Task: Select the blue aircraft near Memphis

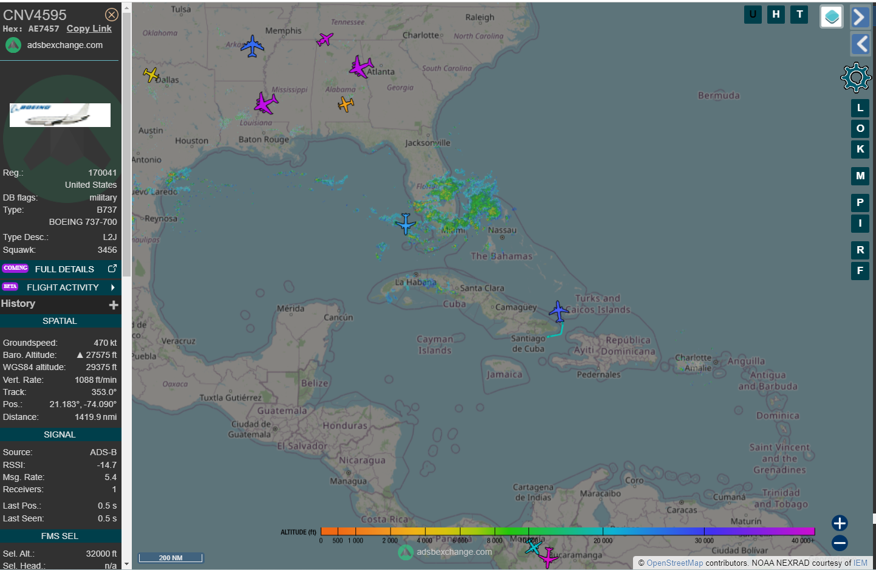Action: pos(252,46)
